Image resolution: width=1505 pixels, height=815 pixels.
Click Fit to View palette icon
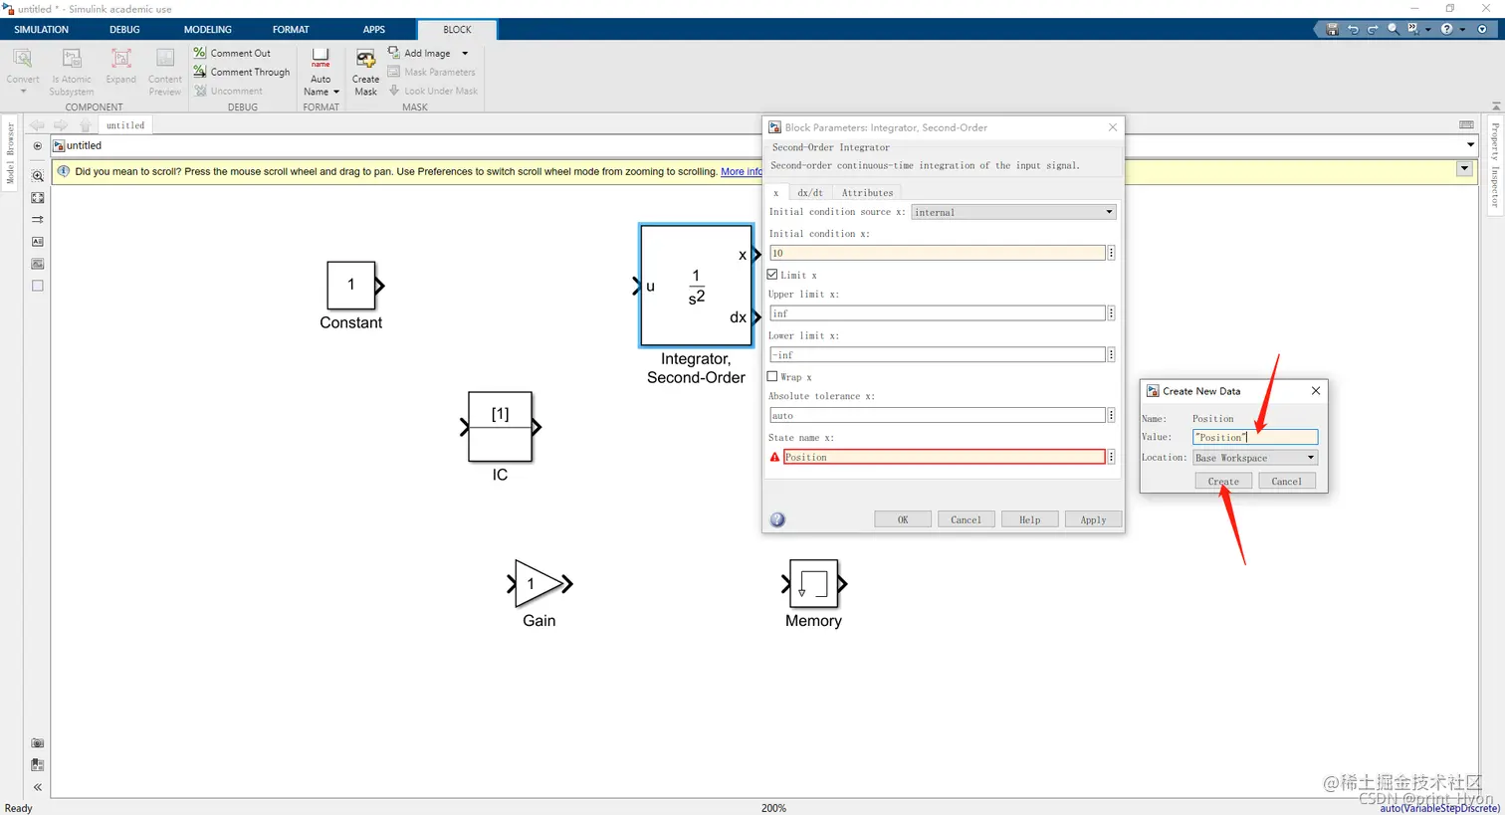click(38, 198)
